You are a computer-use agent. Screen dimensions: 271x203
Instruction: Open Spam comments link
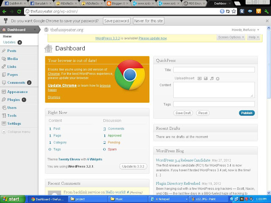coord(112,149)
